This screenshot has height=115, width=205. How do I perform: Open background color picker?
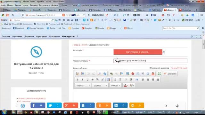click(132, 85)
